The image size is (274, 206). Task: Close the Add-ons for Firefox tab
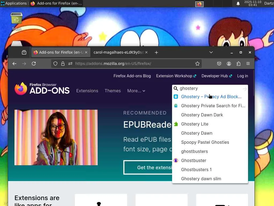click(x=86, y=52)
